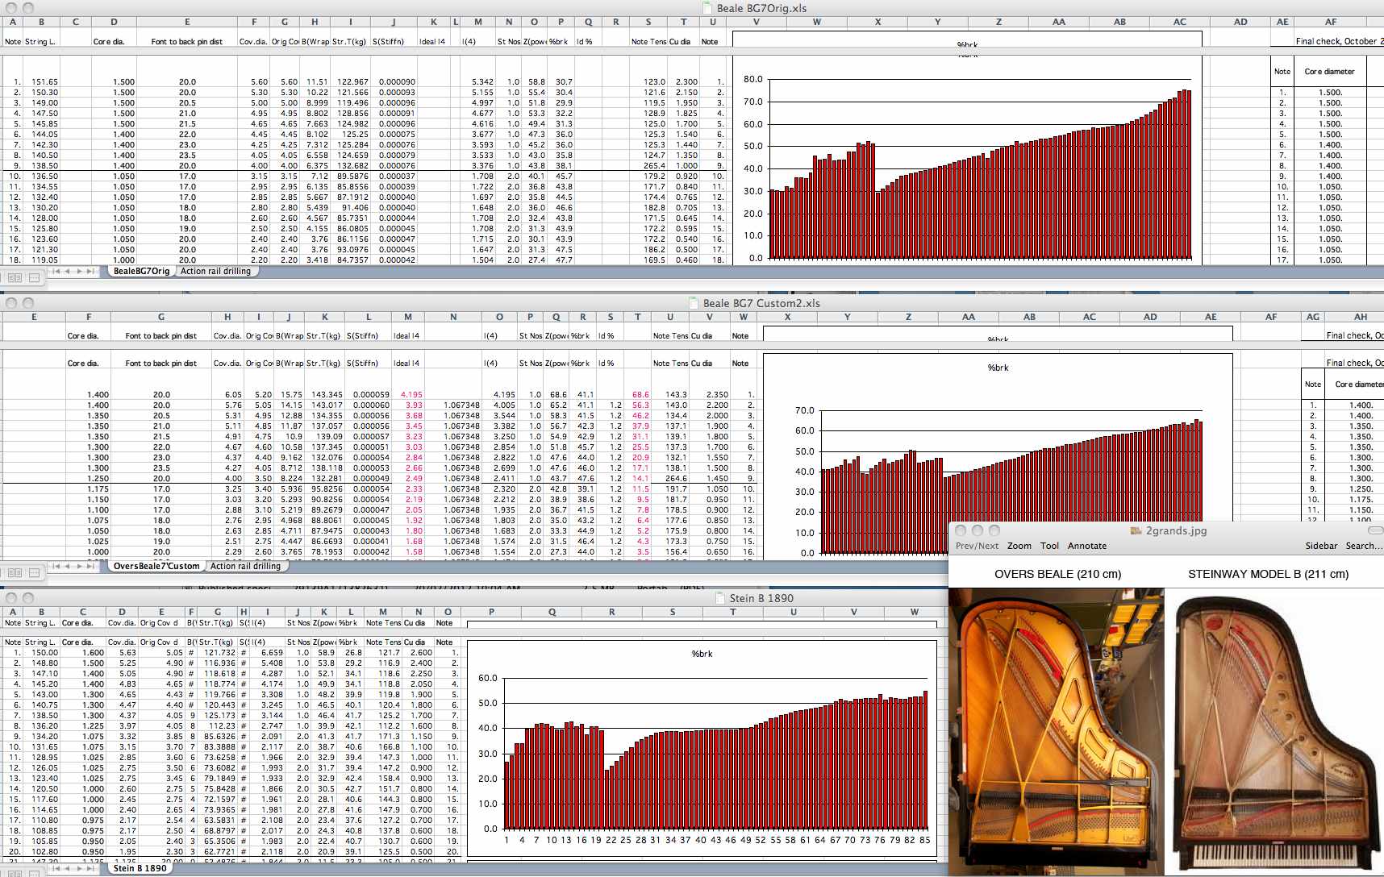Select column G header in Beale BG7 Custom2 window
The image size is (1384, 877).
[161, 317]
